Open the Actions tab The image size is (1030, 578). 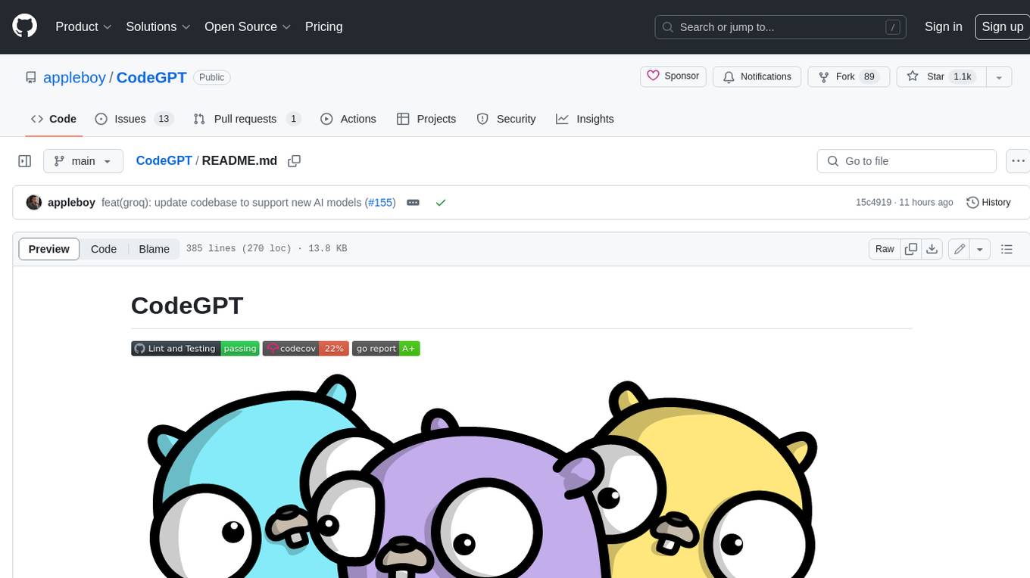(x=348, y=119)
